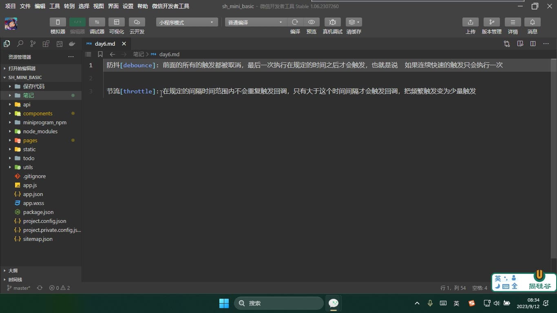Viewport: 557px width, 313px height.
Task: Toggle the 调试器 debugger panel
Action: tap(97, 22)
